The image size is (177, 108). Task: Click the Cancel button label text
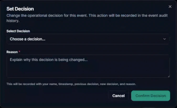(x=119, y=96)
